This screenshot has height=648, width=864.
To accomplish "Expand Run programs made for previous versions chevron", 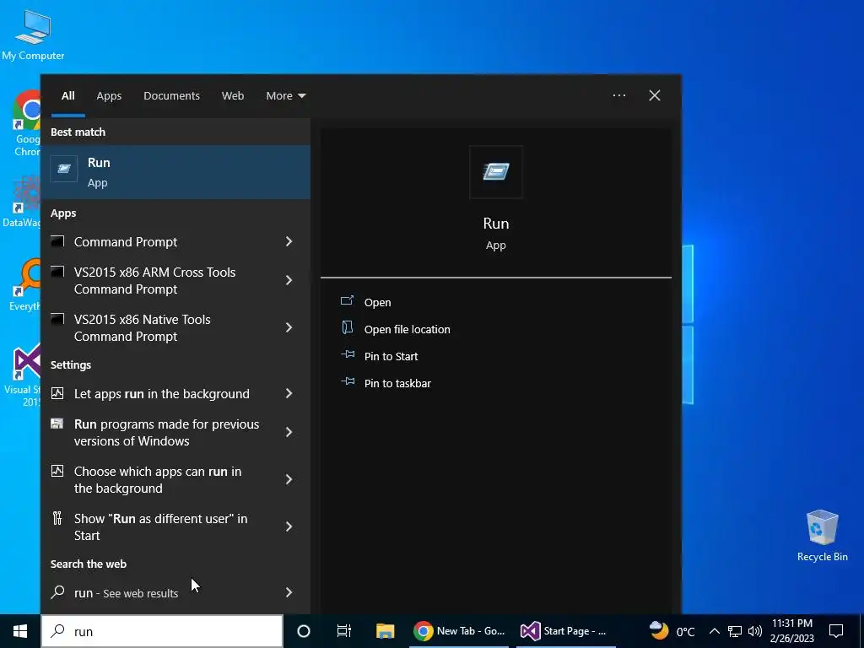I will (x=289, y=433).
